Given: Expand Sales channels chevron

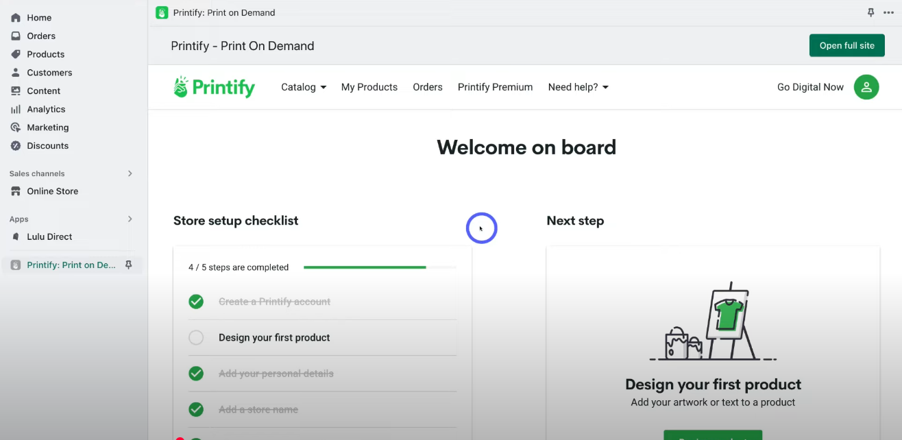Looking at the screenshot, I should [130, 173].
